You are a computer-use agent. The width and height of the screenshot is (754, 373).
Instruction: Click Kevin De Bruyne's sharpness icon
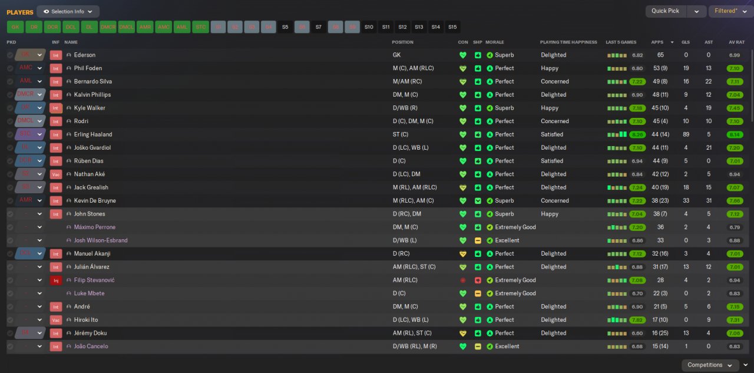tap(478, 200)
